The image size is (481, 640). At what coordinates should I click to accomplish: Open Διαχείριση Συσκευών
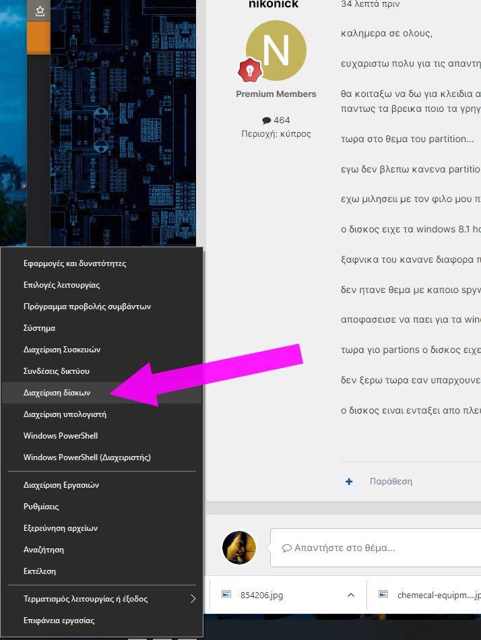(x=102, y=350)
